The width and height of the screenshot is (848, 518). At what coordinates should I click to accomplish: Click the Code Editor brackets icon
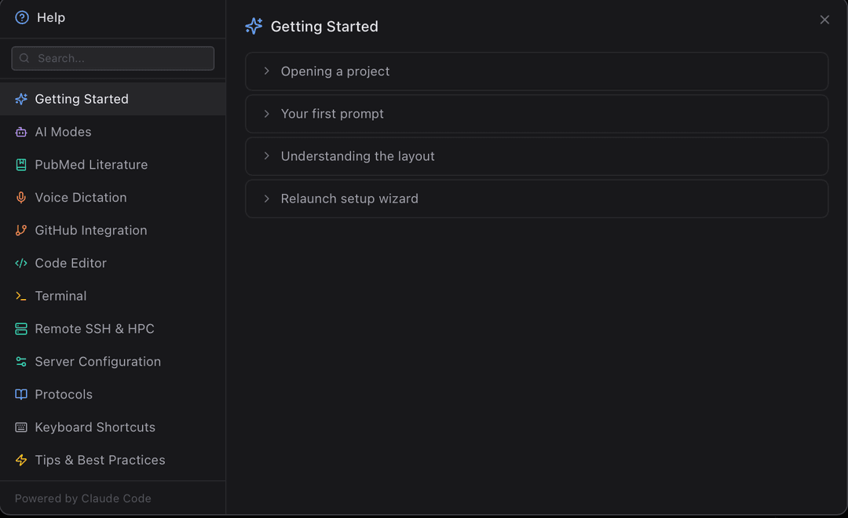click(21, 264)
